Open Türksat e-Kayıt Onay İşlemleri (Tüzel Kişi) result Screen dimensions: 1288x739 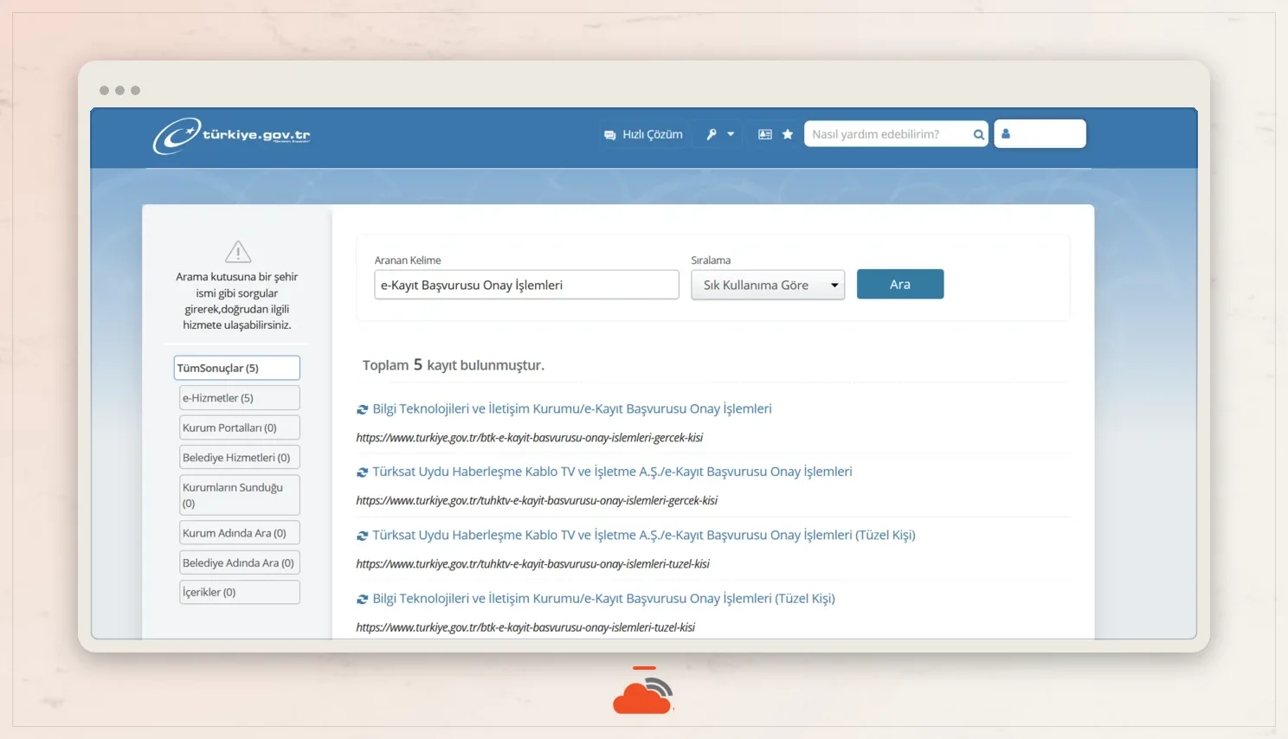(x=644, y=535)
